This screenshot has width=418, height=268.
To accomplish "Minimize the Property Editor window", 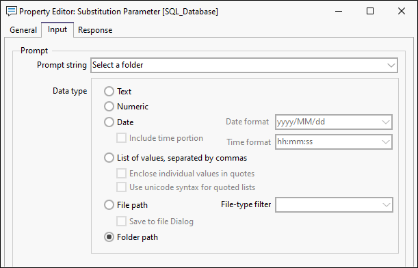I will [x=339, y=11].
